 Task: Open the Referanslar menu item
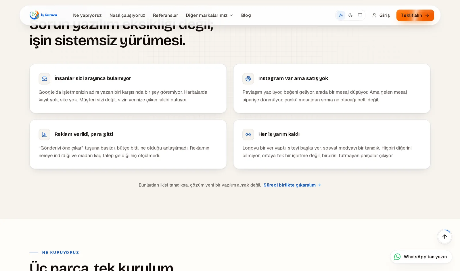point(166,15)
